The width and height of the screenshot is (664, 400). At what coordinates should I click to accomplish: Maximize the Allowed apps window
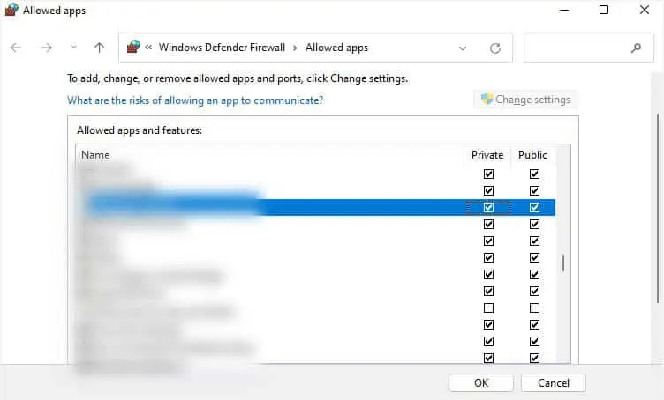604,11
